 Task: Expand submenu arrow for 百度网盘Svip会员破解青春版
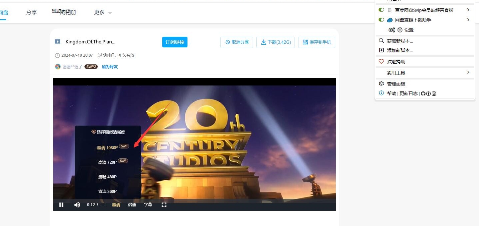coord(468,10)
